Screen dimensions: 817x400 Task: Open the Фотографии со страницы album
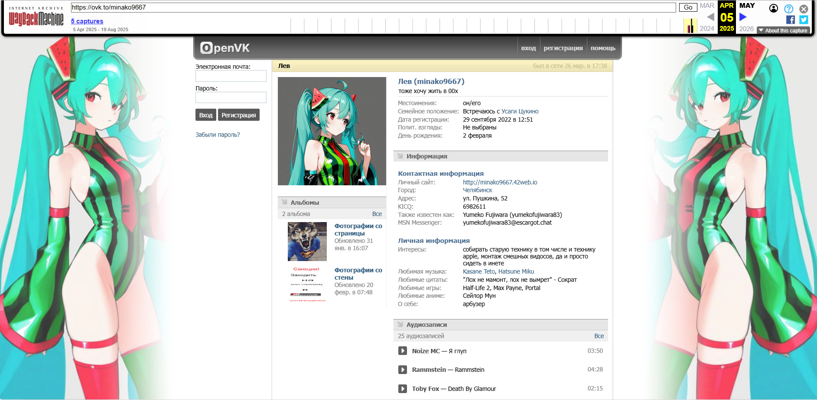coord(358,229)
